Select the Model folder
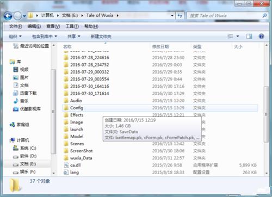 77,137
